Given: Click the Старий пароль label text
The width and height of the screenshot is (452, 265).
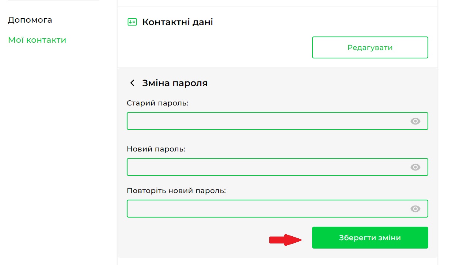Looking at the screenshot, I should pyautogui.click(x=157, y=103).
